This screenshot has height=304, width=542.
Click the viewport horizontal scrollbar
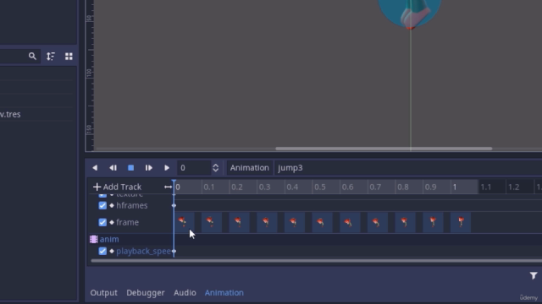pos(384,149)
